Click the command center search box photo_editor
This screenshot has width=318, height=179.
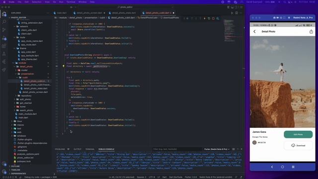(x=125, y=7)
